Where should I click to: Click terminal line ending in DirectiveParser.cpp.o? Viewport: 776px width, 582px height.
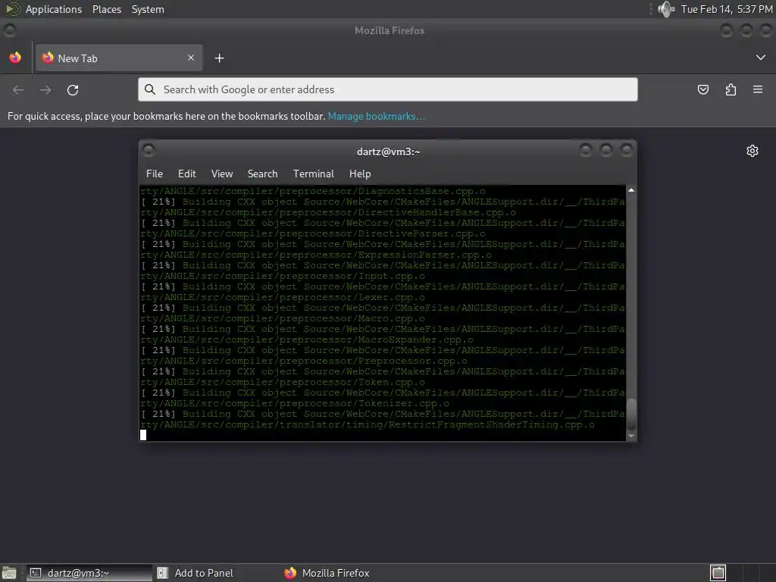(x=313, y=233)
